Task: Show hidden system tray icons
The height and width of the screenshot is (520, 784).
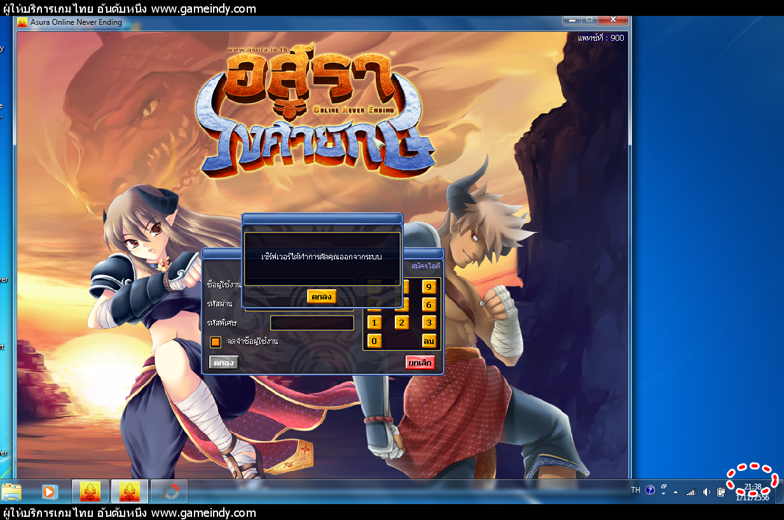Action: coord(675,492)
